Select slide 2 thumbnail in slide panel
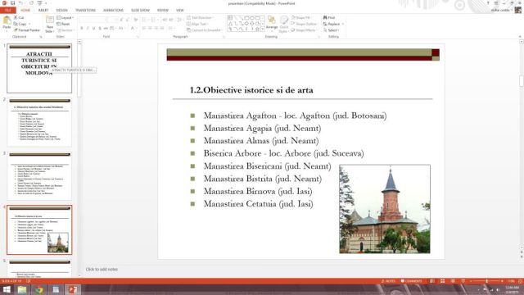The width and height of the screenshot is (524, 295). [x=39, y=122]
